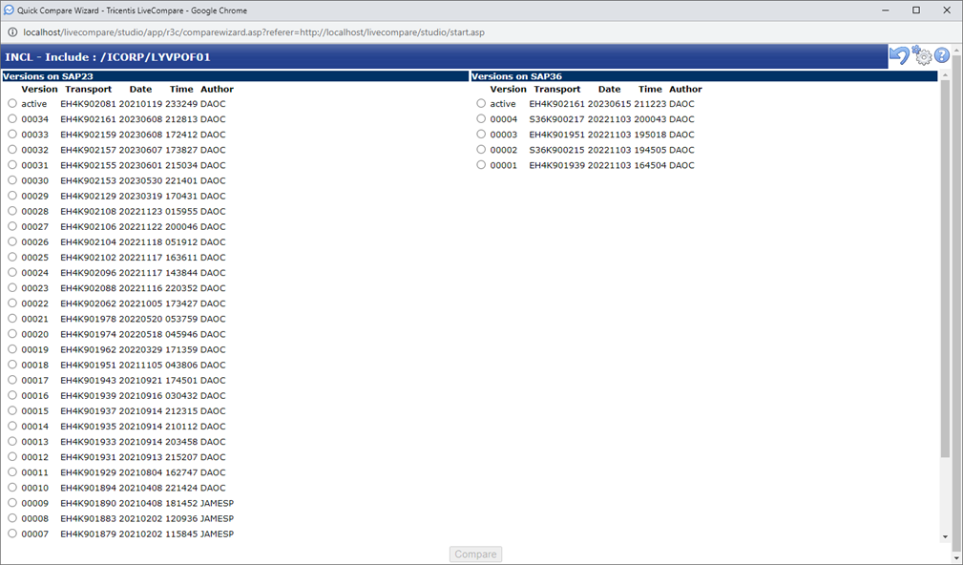Click the blue undo arrow icon
This screenshot has width=963, height=565.
(x=898, y=55)
